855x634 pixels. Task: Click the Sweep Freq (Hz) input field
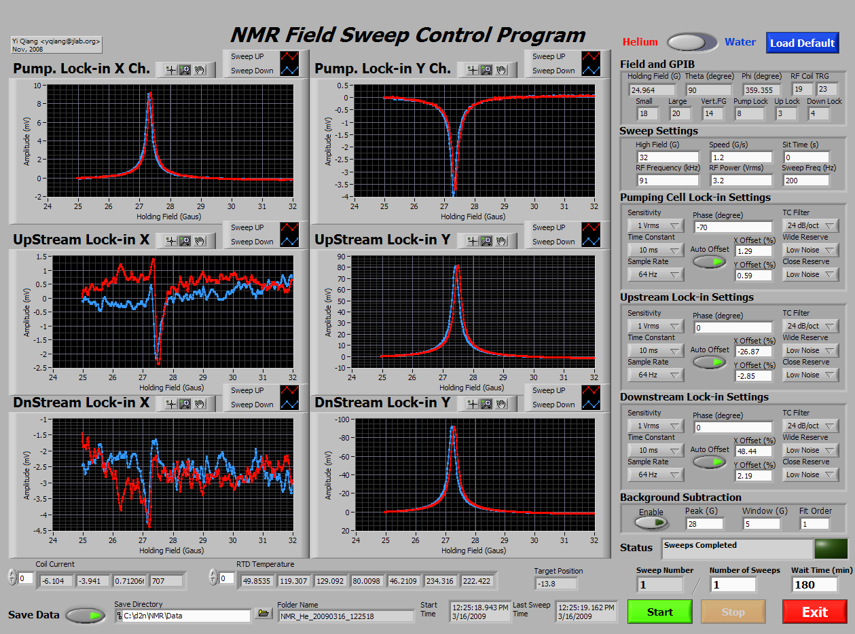tap(806, 181)
